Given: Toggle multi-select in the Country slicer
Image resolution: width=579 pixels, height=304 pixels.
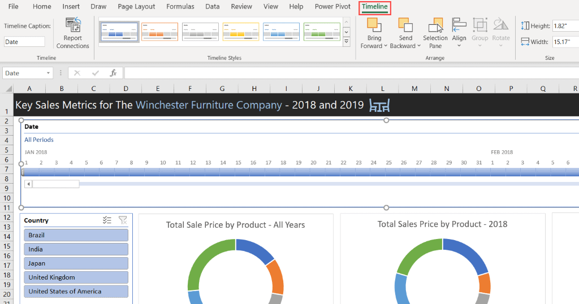Looking at the screenshot, I should pos(107,220).
